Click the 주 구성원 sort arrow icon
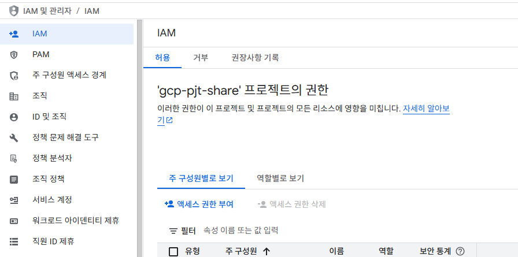This screenshot has height=257, width=518. click(x=267, y=252)
